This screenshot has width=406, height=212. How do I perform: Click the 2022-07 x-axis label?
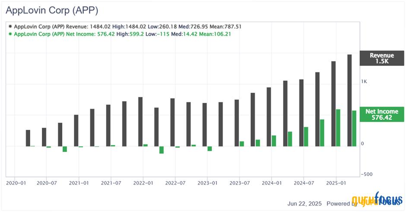175,183
